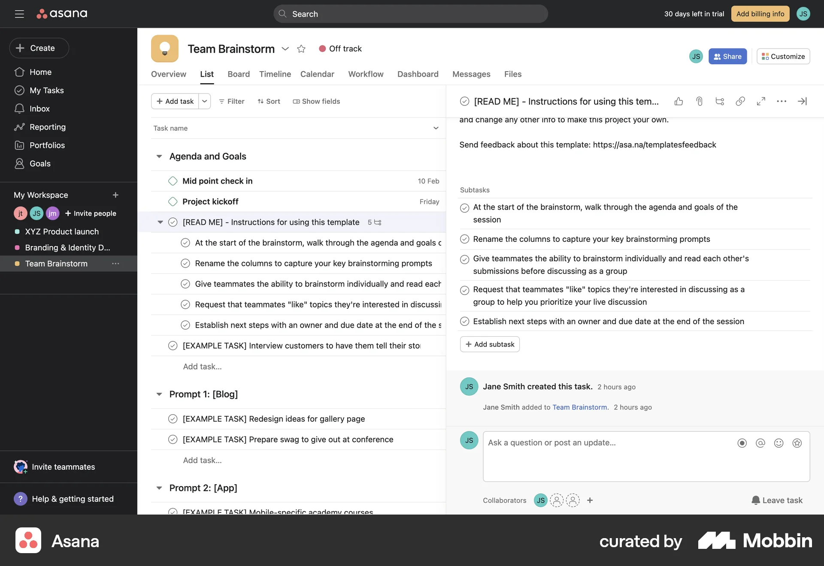Collapse the Agenda and Goals section
824x566 pixels.
159,156
